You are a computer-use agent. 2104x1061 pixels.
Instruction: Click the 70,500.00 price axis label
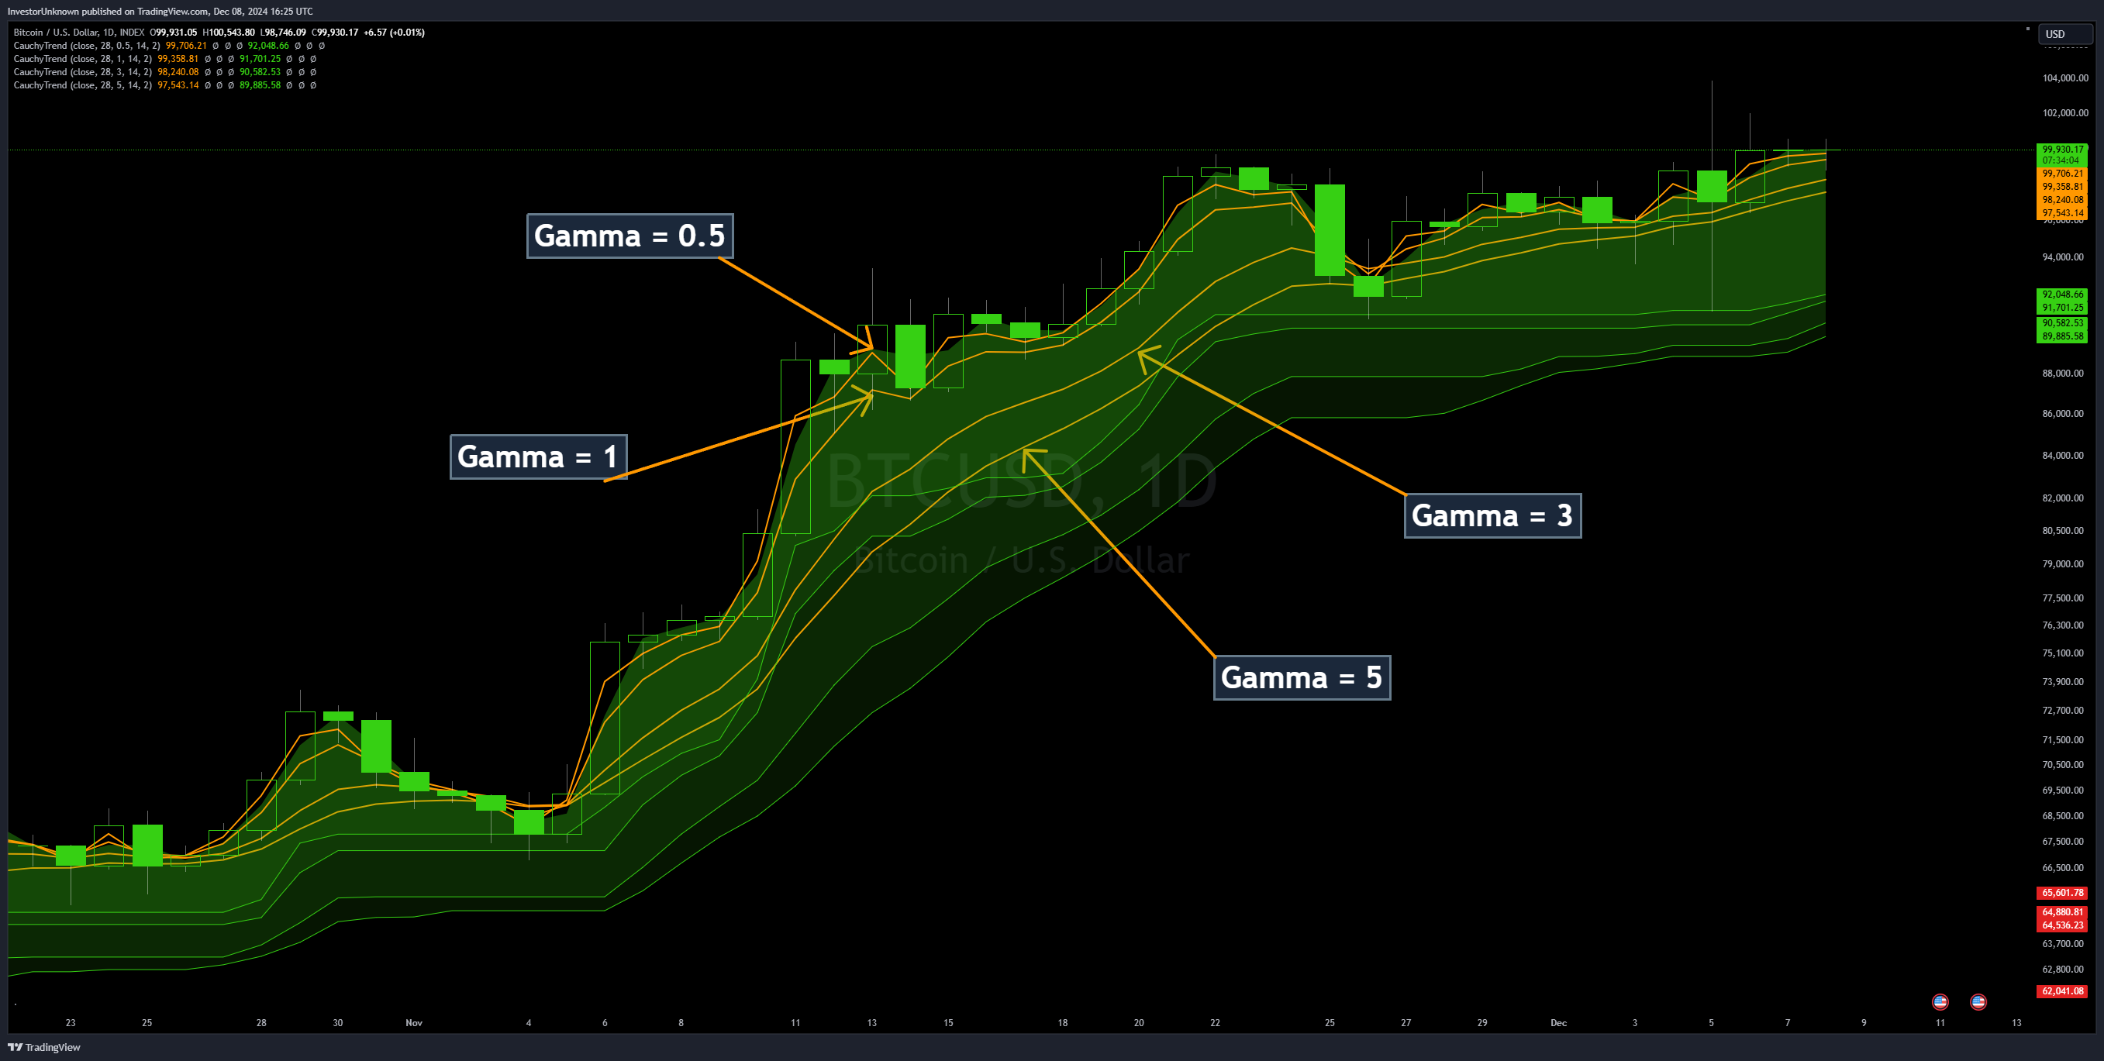point(2062,765)
